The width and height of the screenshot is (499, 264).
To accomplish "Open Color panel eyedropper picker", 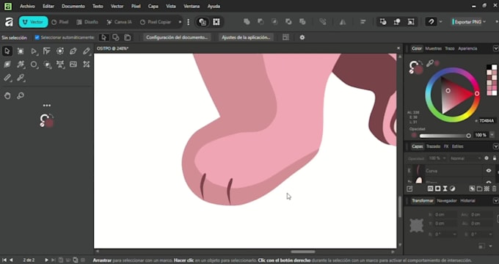I will click(430, 63).
